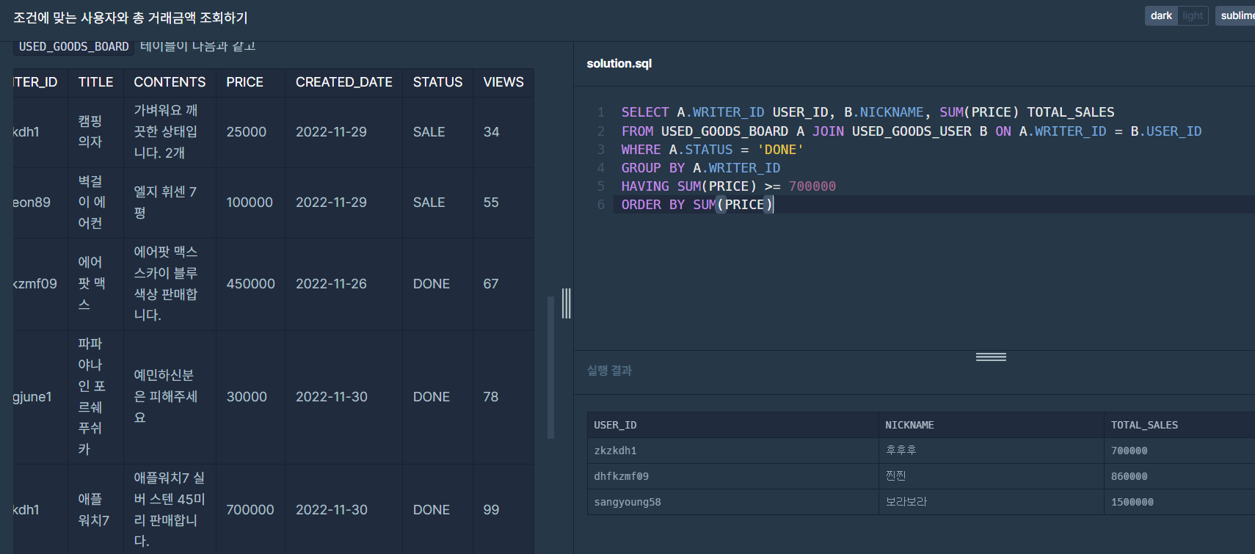Click the price cell 100000

pyautogui.click(x=250, y=203)
